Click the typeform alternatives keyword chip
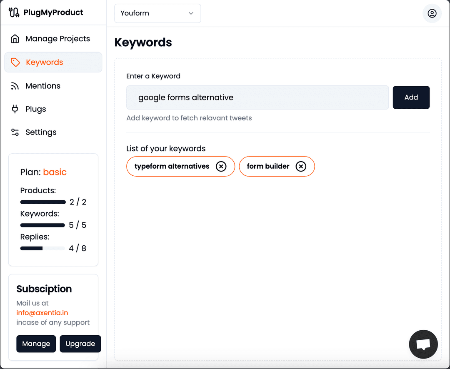 pos(180,166)
